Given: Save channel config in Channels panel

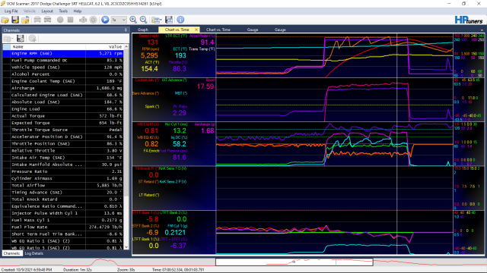Looking at the screenshot, I should point(21,39).
